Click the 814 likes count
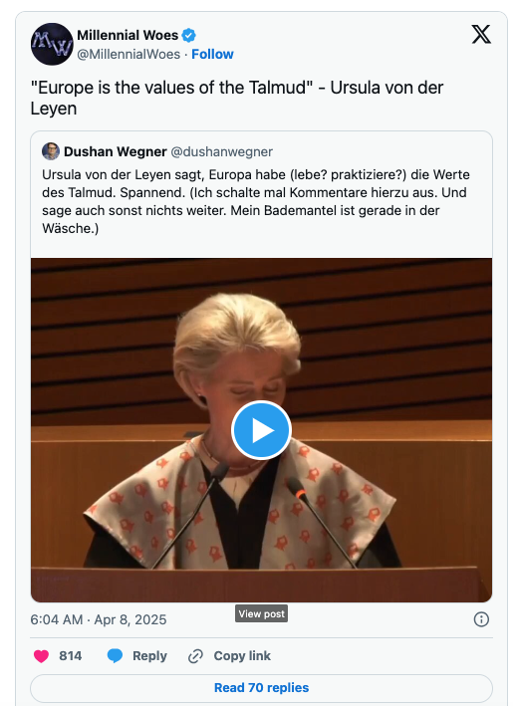Screen dimensions: 513x706 click(x=71, y=656)
